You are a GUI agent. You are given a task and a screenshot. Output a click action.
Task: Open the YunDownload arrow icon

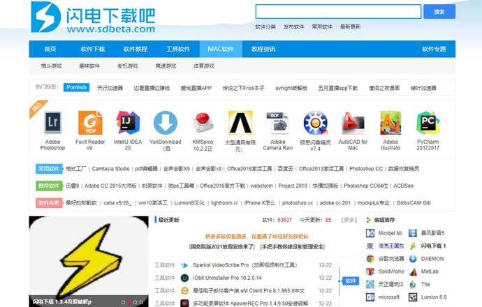click(x=165, y=123)
